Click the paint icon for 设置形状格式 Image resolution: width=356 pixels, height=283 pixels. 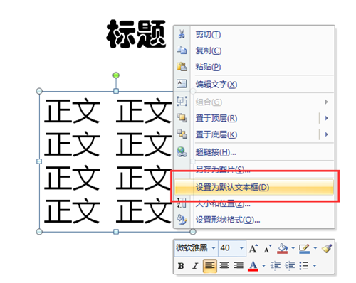pyautogui.click(x=182, y=220)
